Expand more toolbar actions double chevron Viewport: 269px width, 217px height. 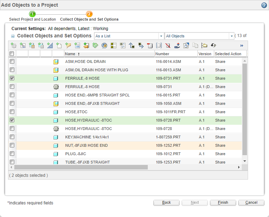(241, 46)
